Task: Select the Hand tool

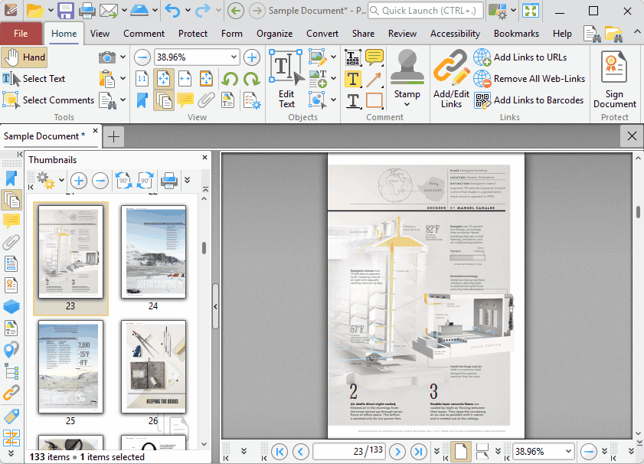Action: click(25, 57)
